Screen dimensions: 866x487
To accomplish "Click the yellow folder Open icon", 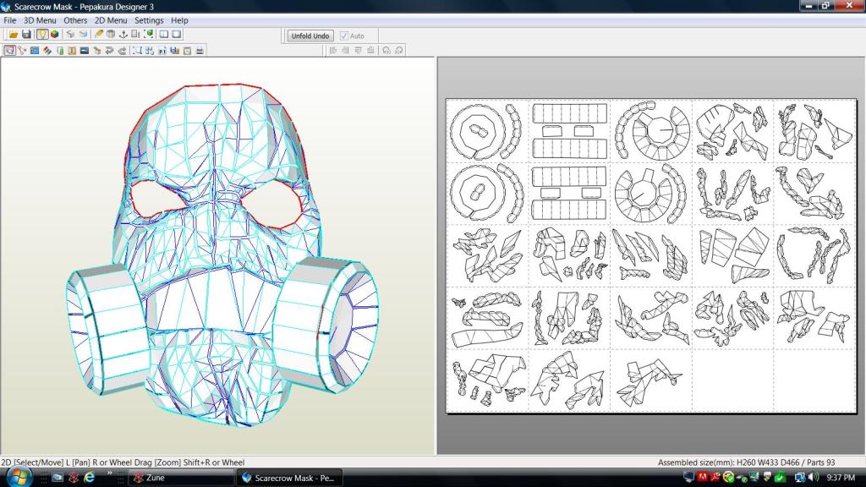I will coord(14,35).
